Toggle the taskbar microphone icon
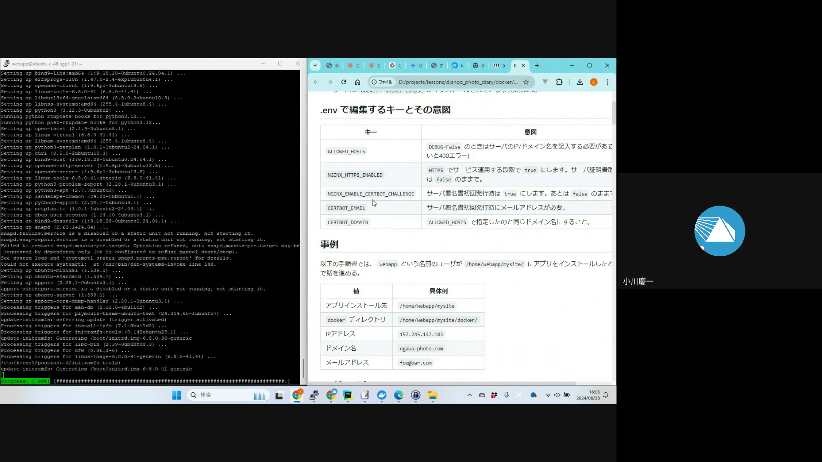 pyautogui.click(x=506, y=395)
